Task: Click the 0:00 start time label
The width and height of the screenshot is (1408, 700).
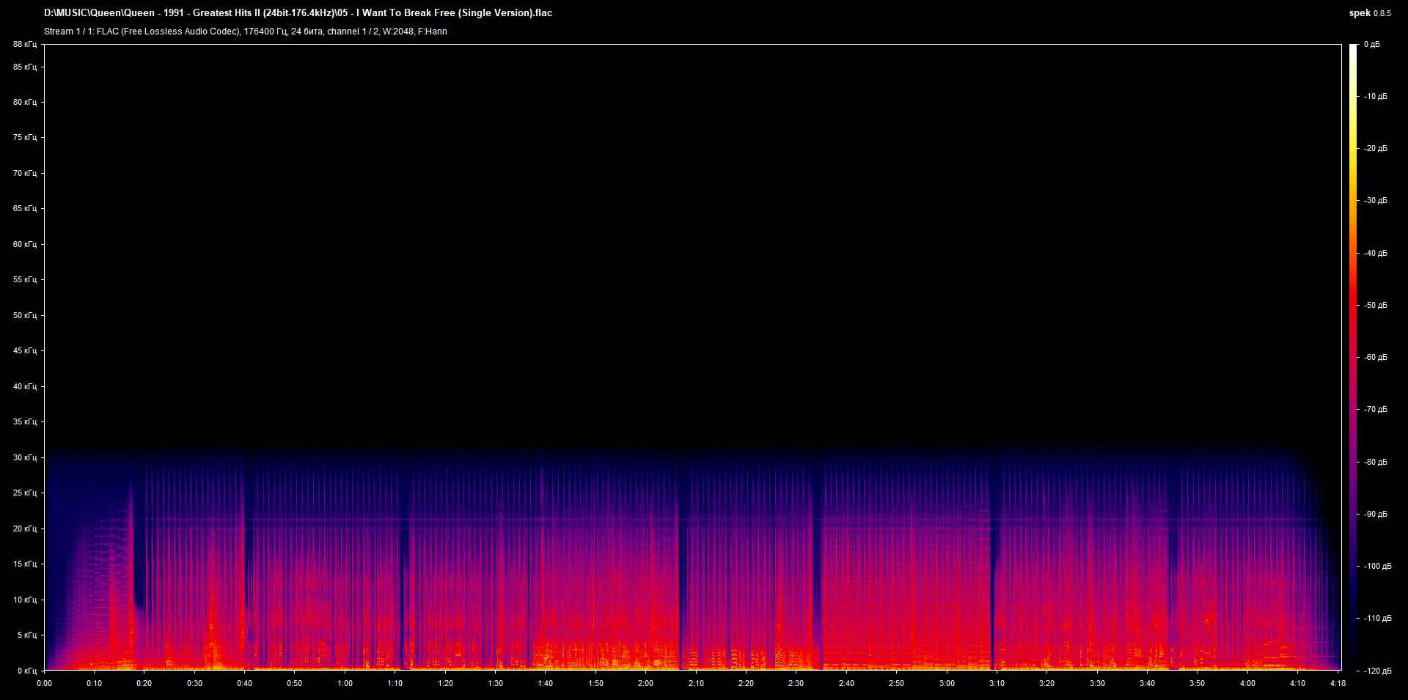Action: (x=44, y=683)
